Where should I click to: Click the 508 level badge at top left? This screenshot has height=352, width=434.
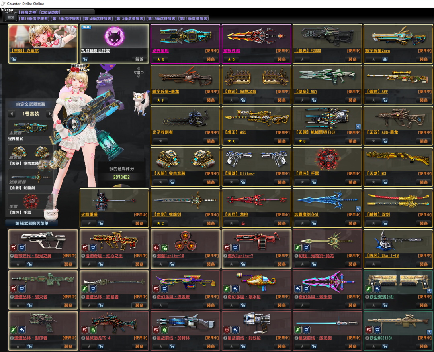pos(11,17)
